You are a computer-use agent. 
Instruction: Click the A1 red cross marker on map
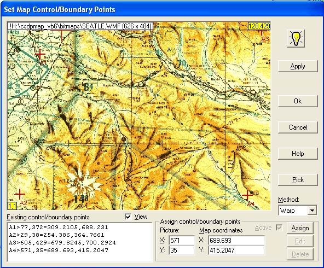pos(39,54)
